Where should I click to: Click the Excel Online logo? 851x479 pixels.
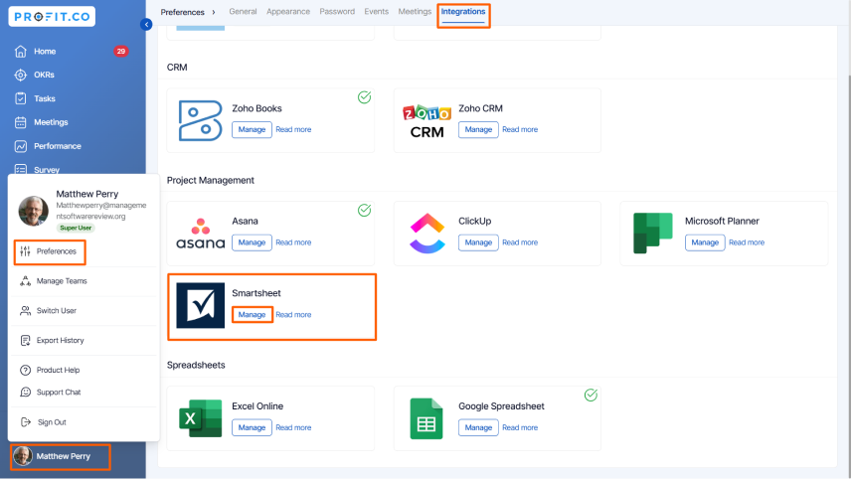[x=200, y=418]
